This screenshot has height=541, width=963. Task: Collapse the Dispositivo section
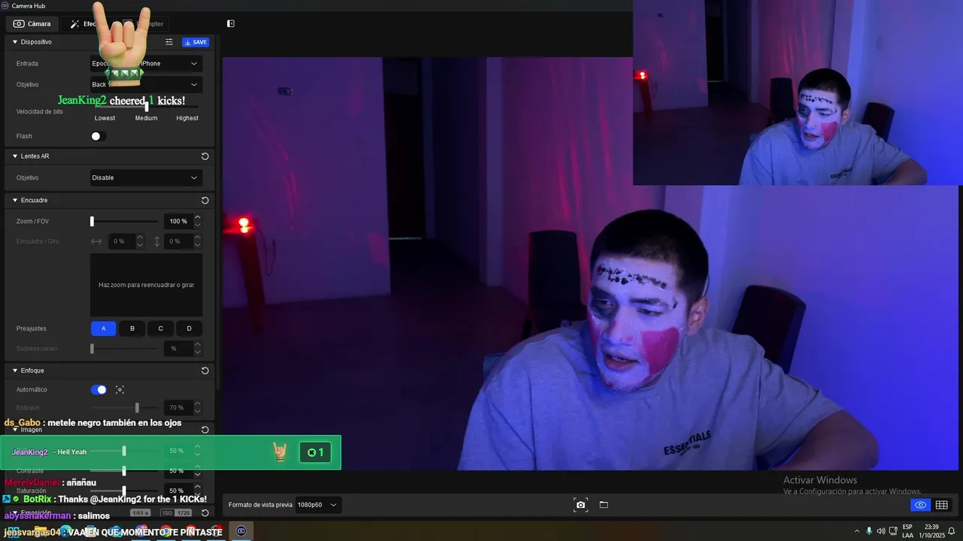click(14, 42)
